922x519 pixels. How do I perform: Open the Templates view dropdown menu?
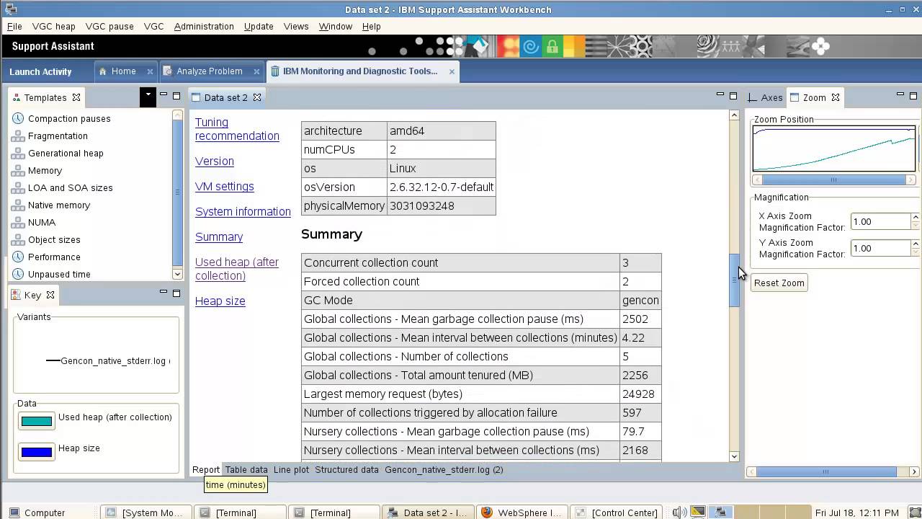148,97
